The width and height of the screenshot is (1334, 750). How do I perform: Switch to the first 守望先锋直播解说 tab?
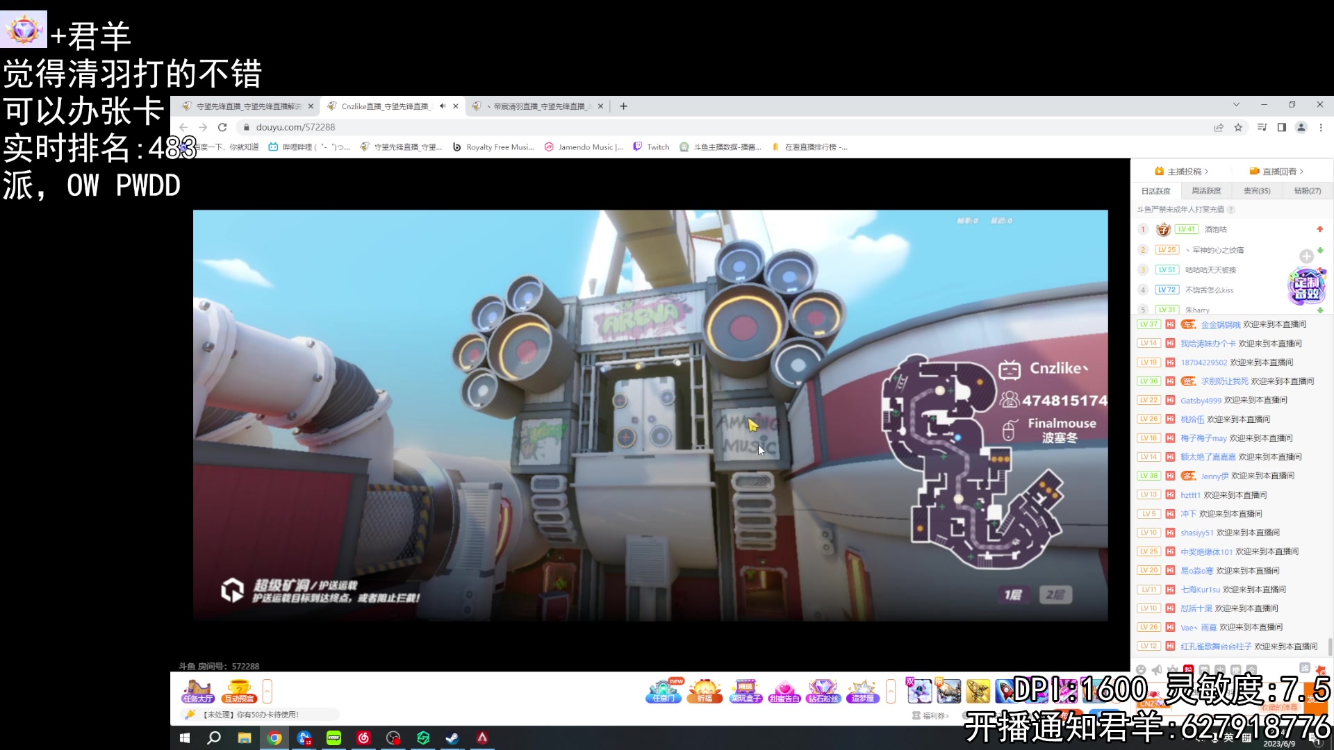pos(247,106)
